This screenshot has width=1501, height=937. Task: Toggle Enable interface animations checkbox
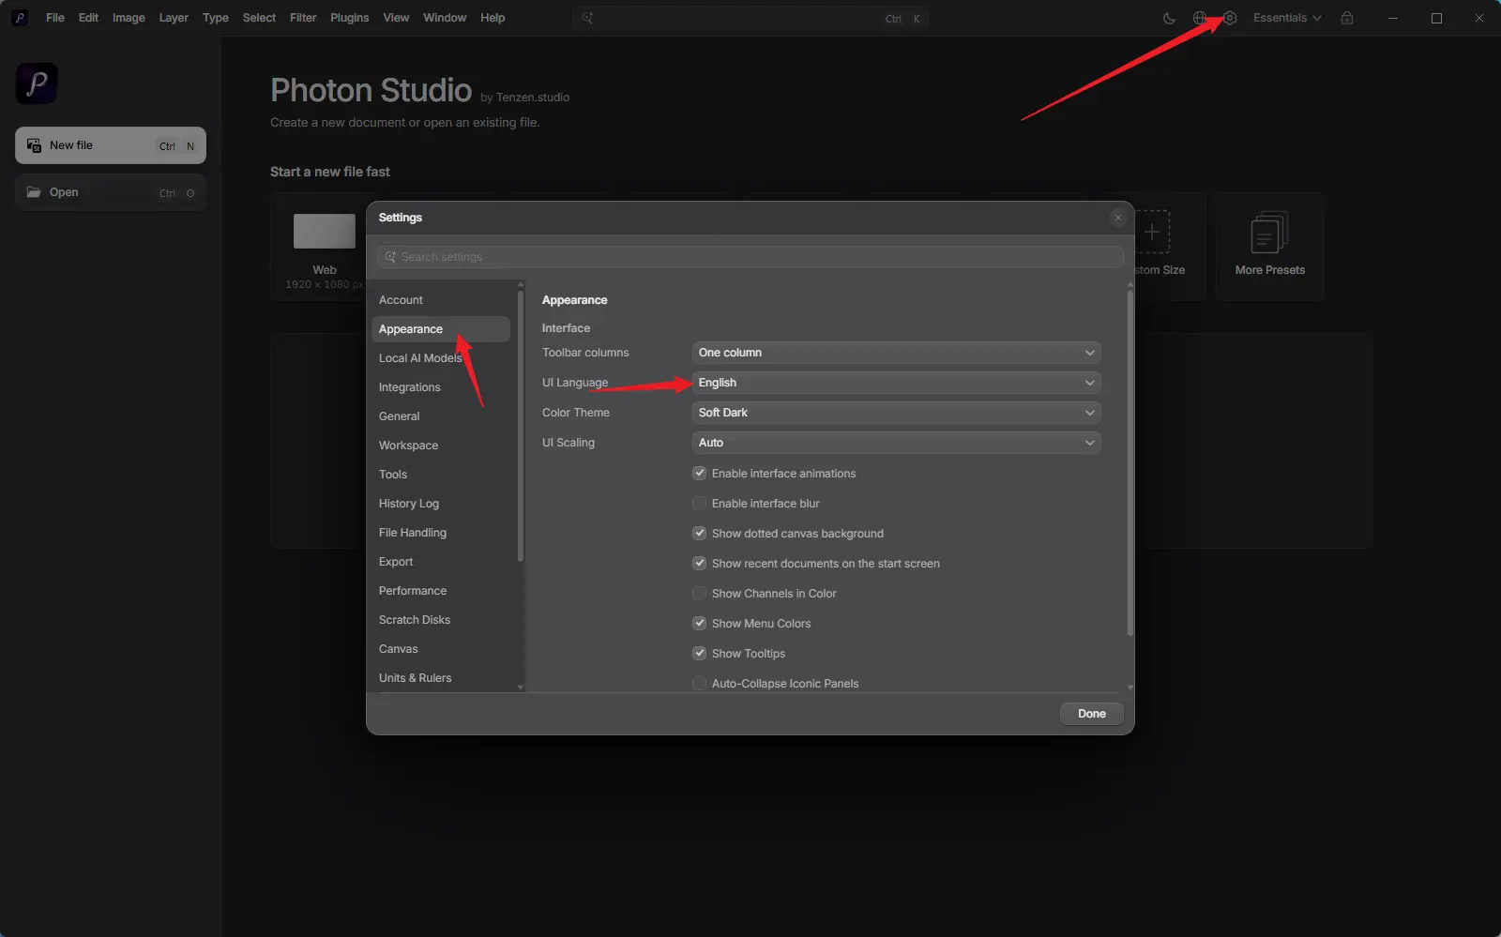(699, 474)
